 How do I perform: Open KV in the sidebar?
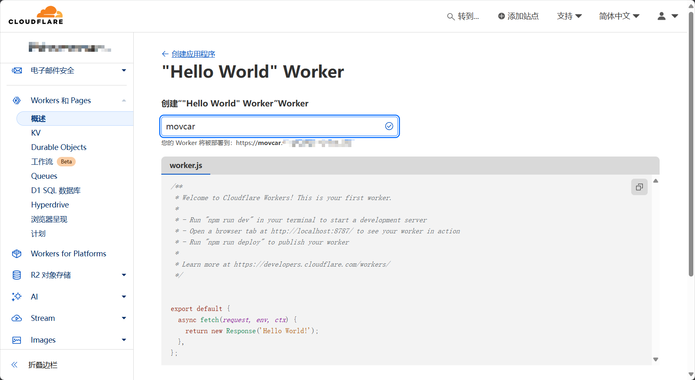36,133
